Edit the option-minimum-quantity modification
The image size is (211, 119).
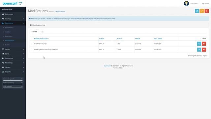pyautogui.click(x=199, y=50)
